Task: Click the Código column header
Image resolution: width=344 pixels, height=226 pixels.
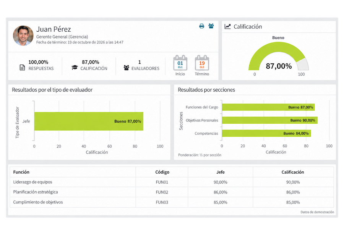Action: 162,172
